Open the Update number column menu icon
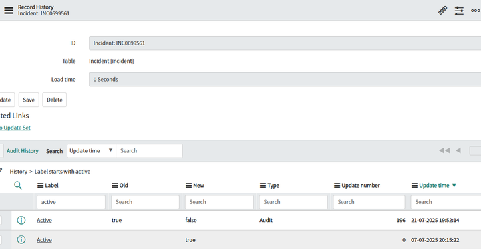 tap(337, 186)
